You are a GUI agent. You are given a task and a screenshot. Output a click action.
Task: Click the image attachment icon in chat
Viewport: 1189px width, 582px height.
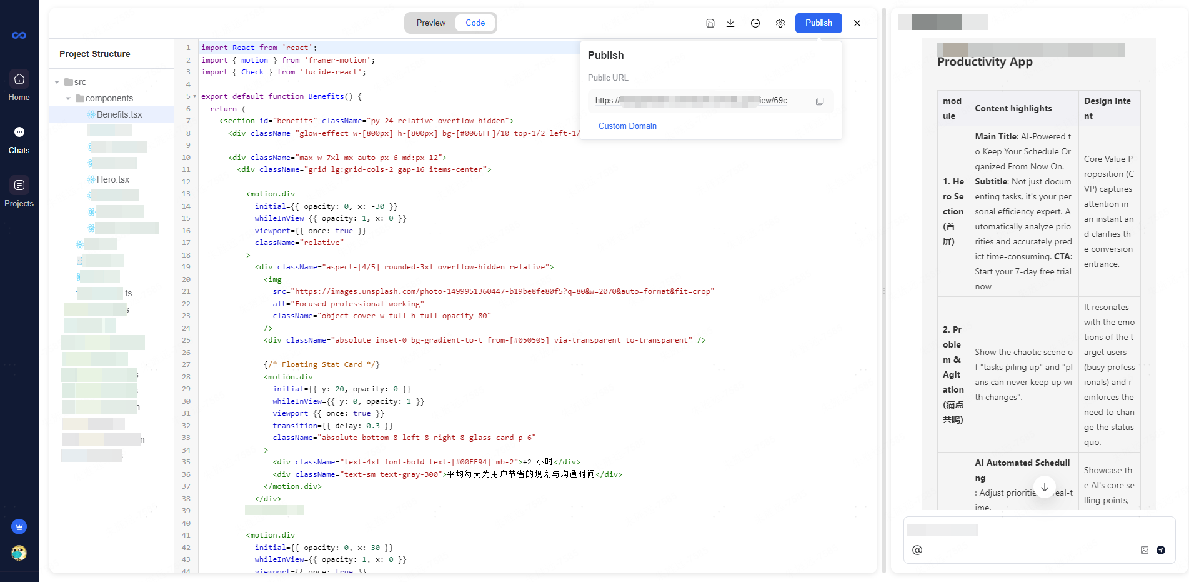[1144, 550]
